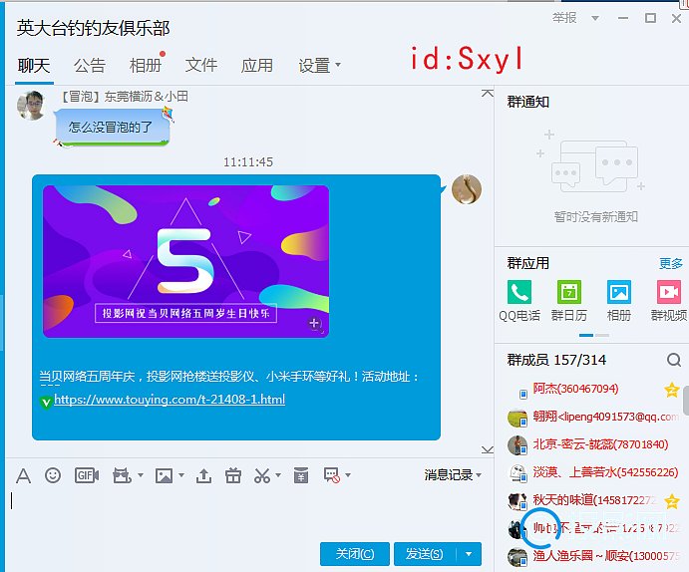This screenshot has height=572, width=689.
Task: Click the scissors screenshot icon
Action: click(262, 475)
